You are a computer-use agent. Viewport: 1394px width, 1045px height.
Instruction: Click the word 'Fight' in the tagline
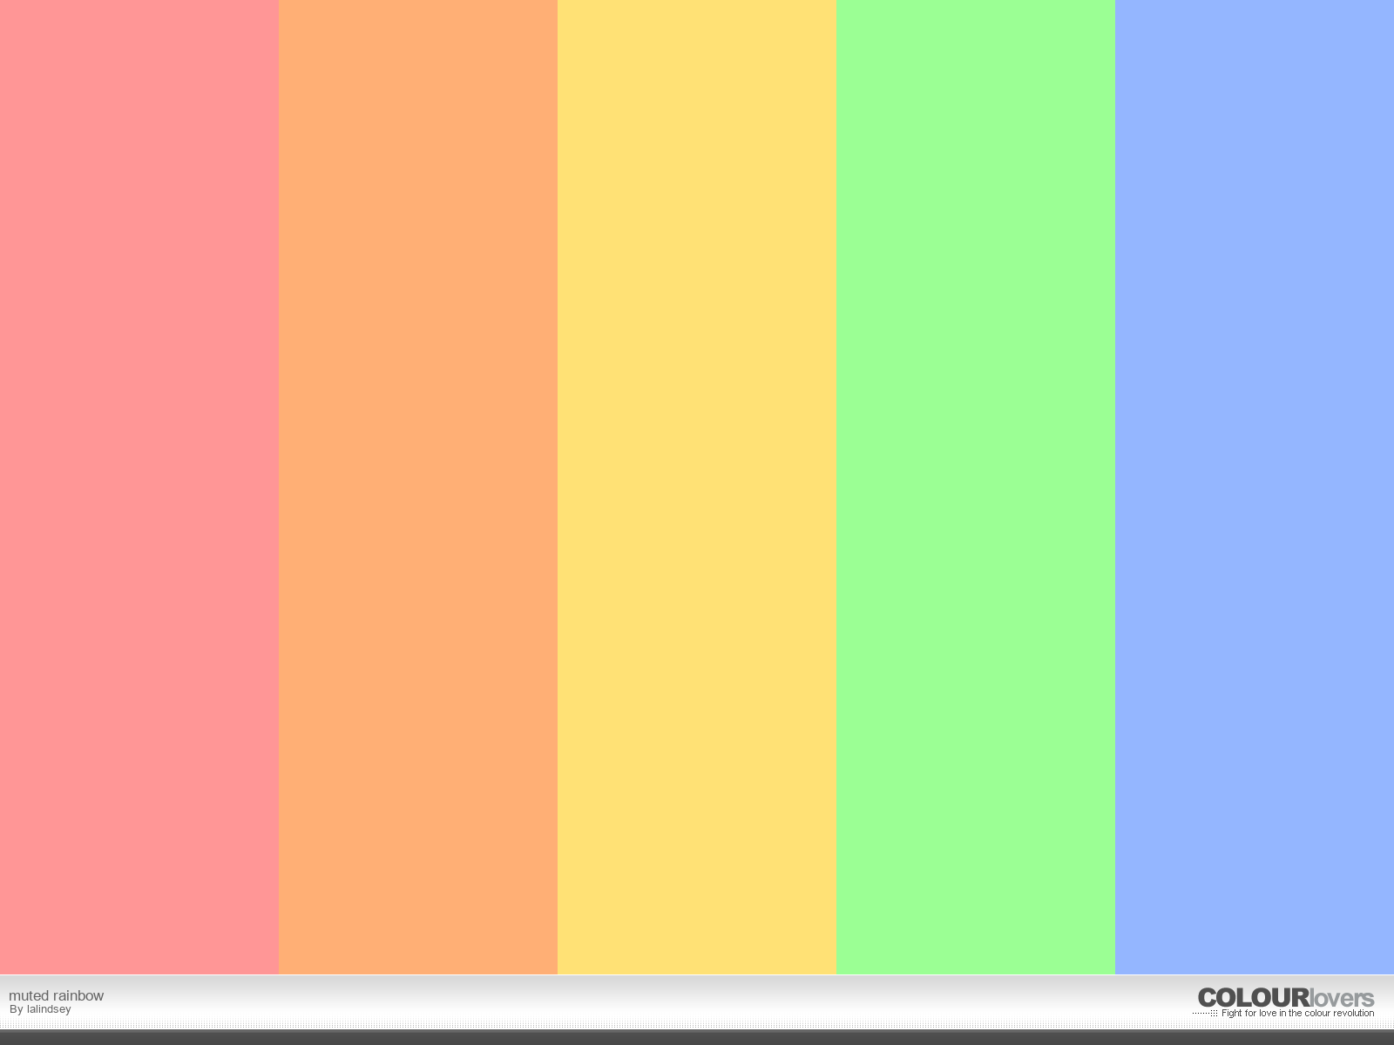pyautogui.click(x=1232, y=1014)
